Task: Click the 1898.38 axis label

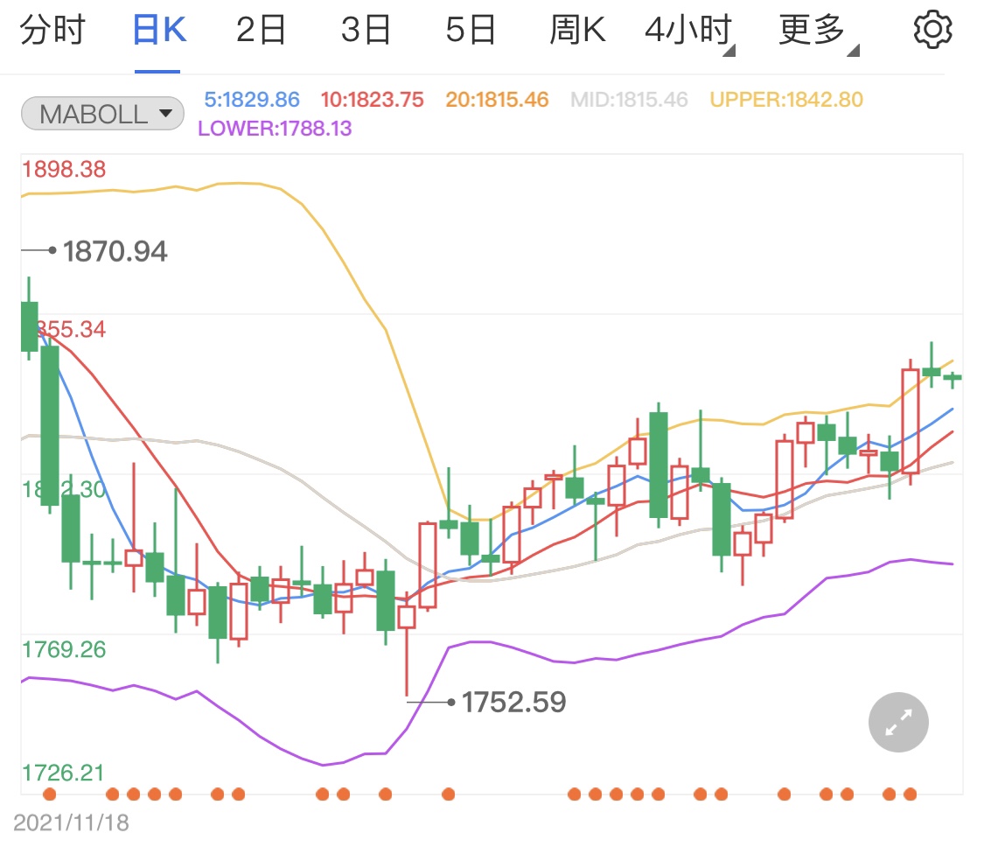Action: (64, 169)
